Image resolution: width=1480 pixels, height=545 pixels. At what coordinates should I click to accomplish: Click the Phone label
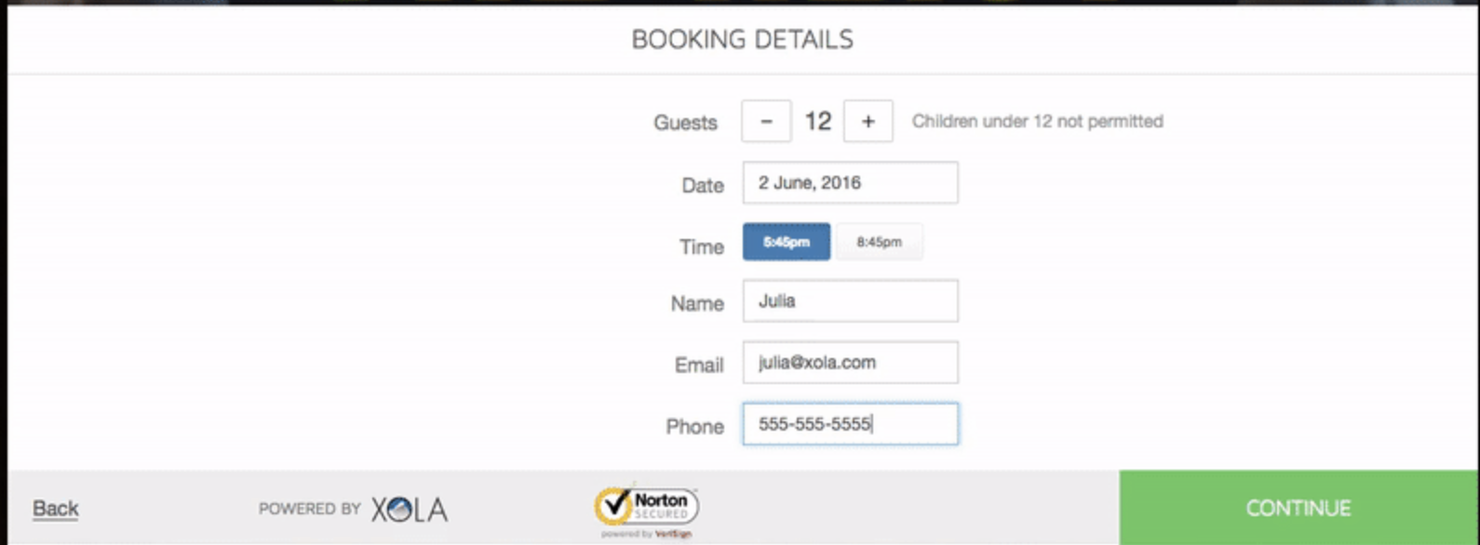pos(694,426)
